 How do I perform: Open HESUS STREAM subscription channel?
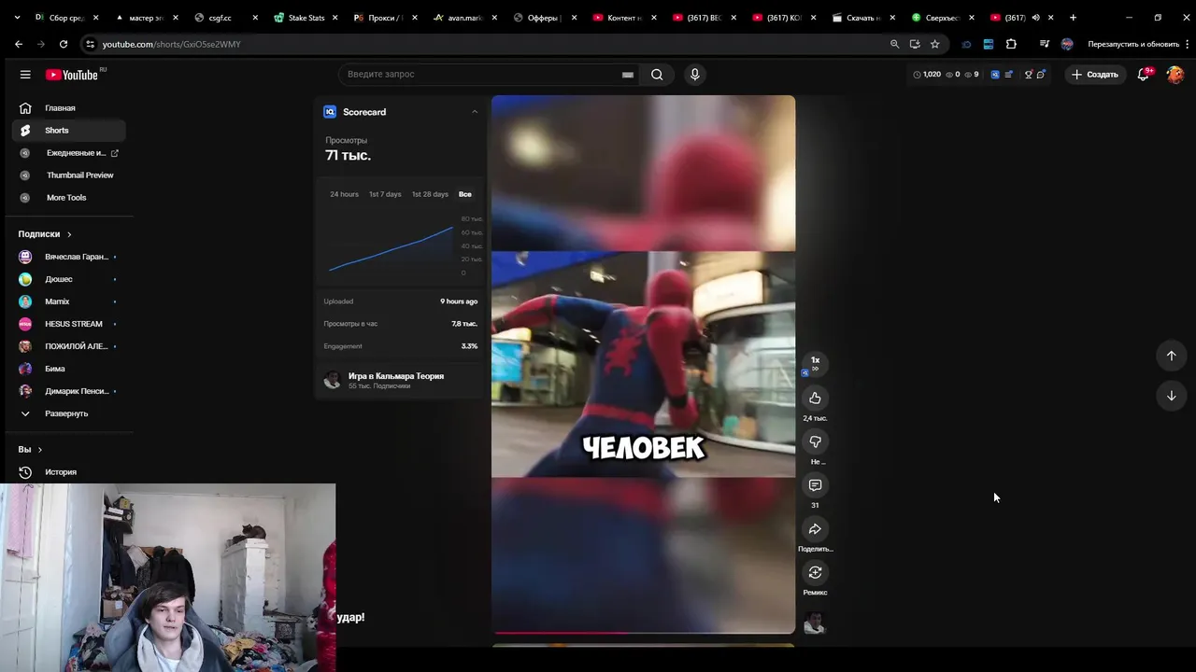(x=69, y=324)
